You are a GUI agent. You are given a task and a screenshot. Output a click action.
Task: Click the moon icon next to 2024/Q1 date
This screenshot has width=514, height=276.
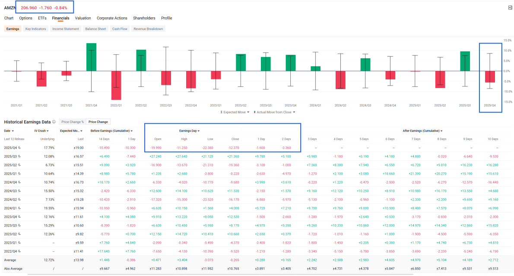click(x=19, y=208)
